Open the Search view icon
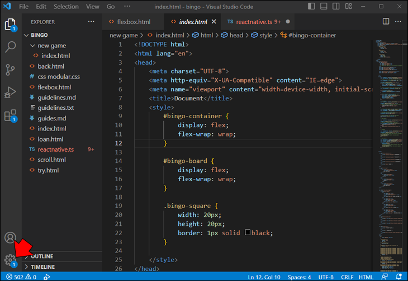The width and height of the screenshot is (408, 281). [x=11, y=47]
